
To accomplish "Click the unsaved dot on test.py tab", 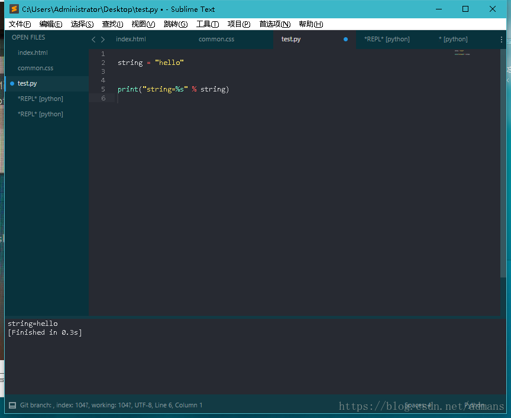I will click(x=345, y=40).
